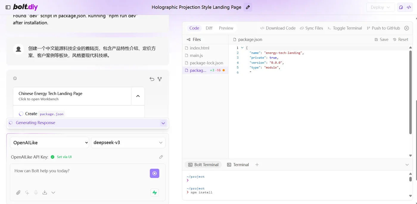Enhance prompt with sparkle icon
417x204 pixels.
(x=27, y=193)
